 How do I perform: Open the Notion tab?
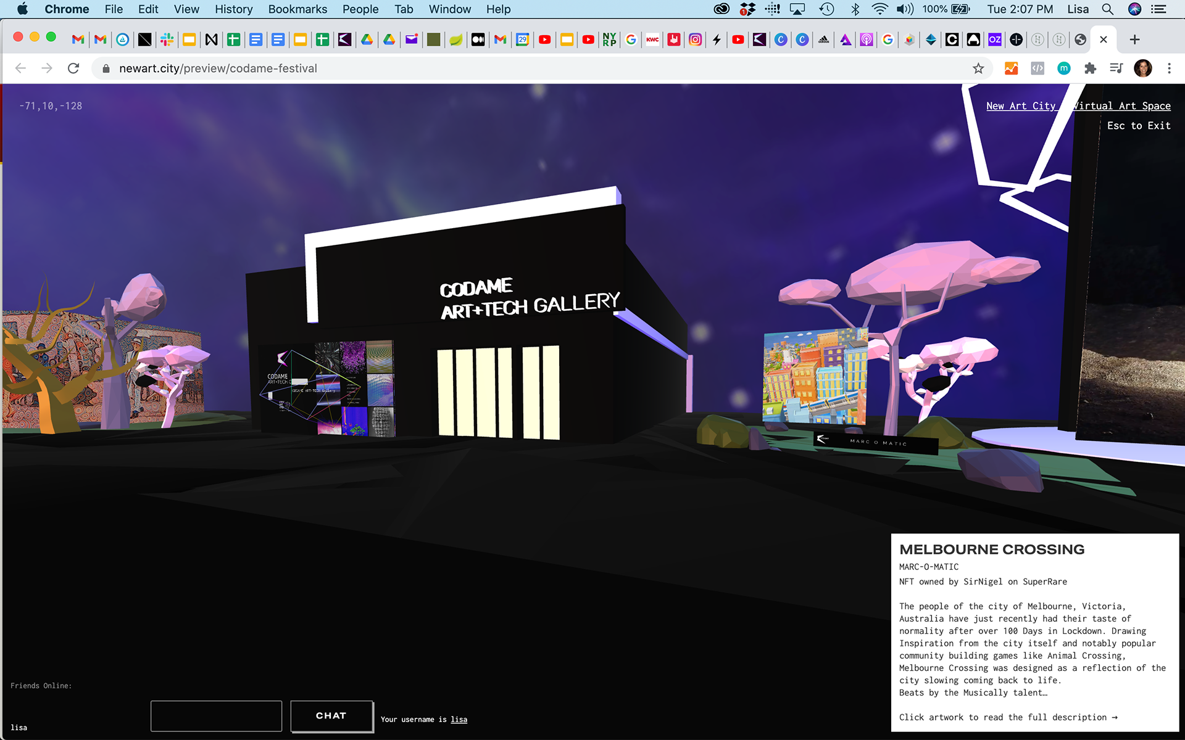point(211,39)
